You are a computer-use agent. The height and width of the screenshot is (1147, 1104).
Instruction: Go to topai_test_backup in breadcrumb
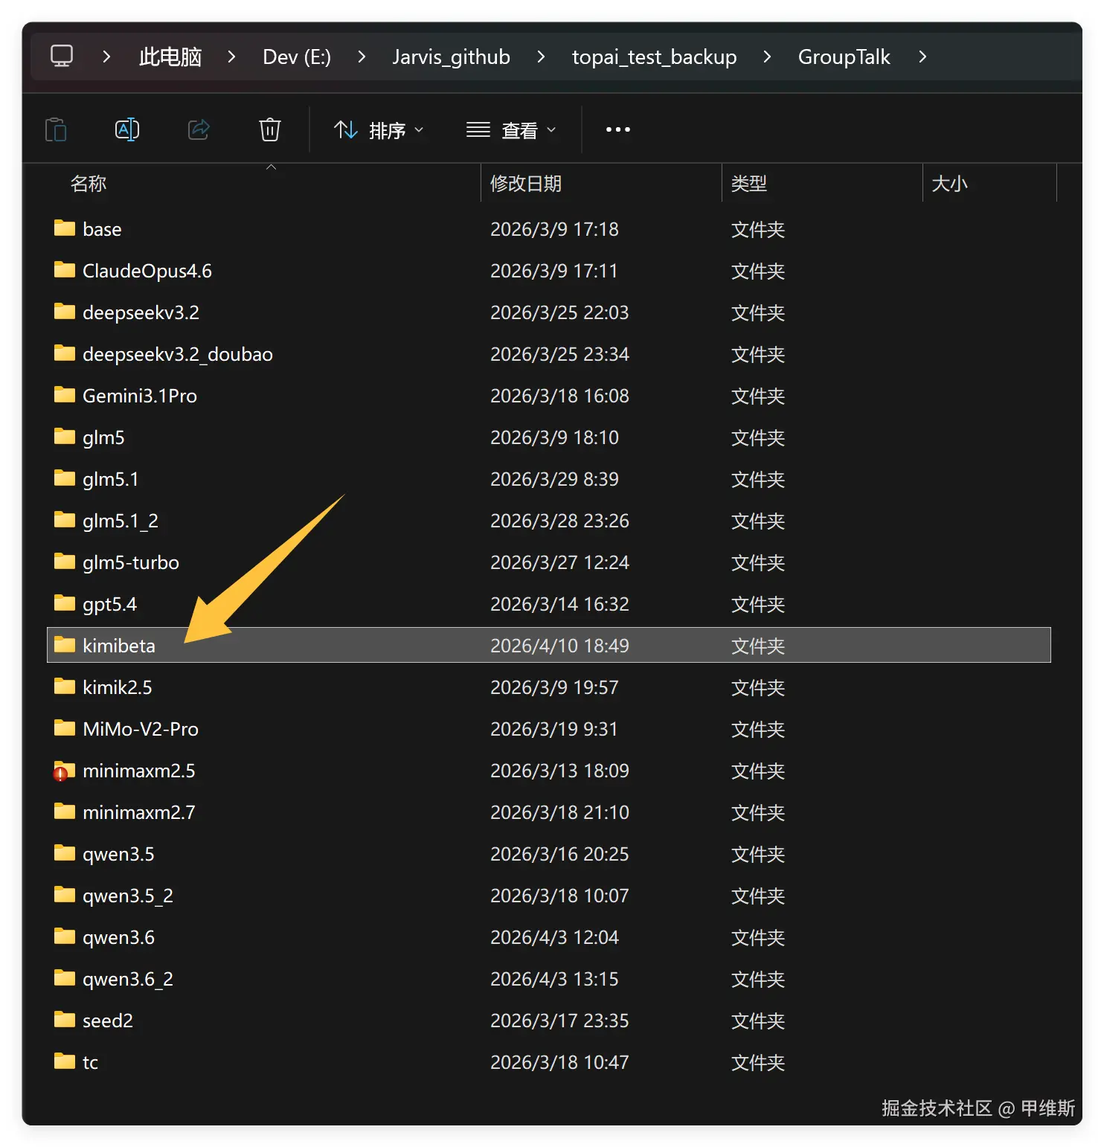tap(655, 57)
